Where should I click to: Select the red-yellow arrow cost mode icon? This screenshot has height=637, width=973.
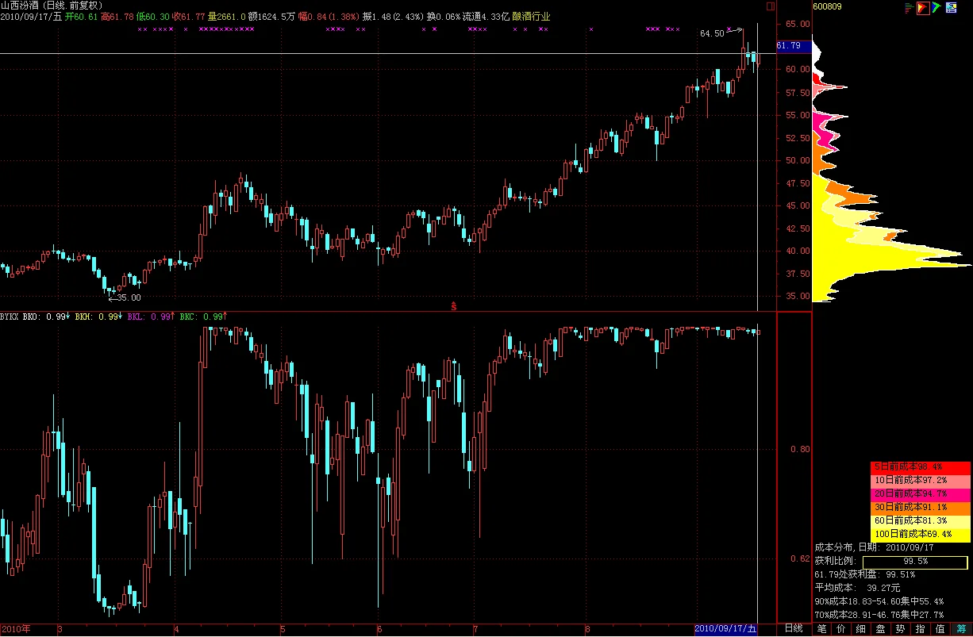tap(923, 8)
